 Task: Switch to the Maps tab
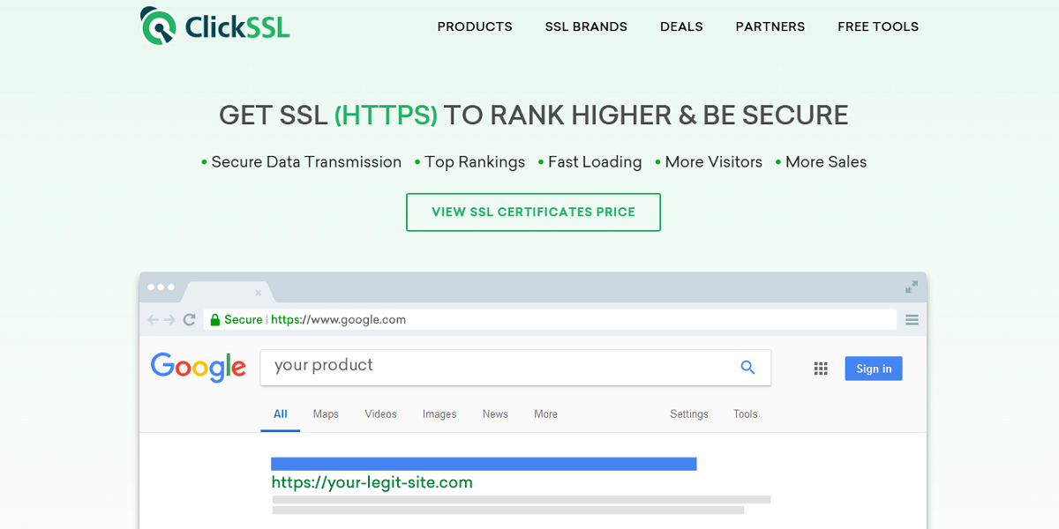pyautogui.click(x=326, y=414)
